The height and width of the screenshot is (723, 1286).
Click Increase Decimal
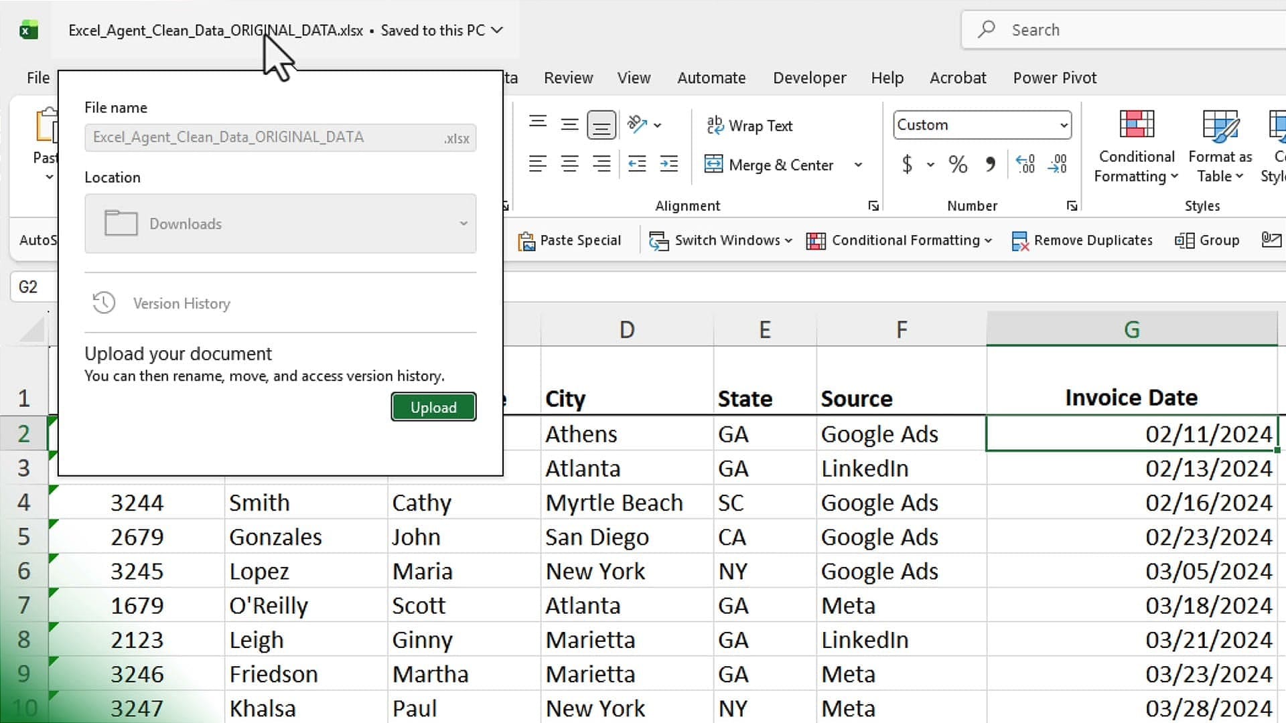1025,164
